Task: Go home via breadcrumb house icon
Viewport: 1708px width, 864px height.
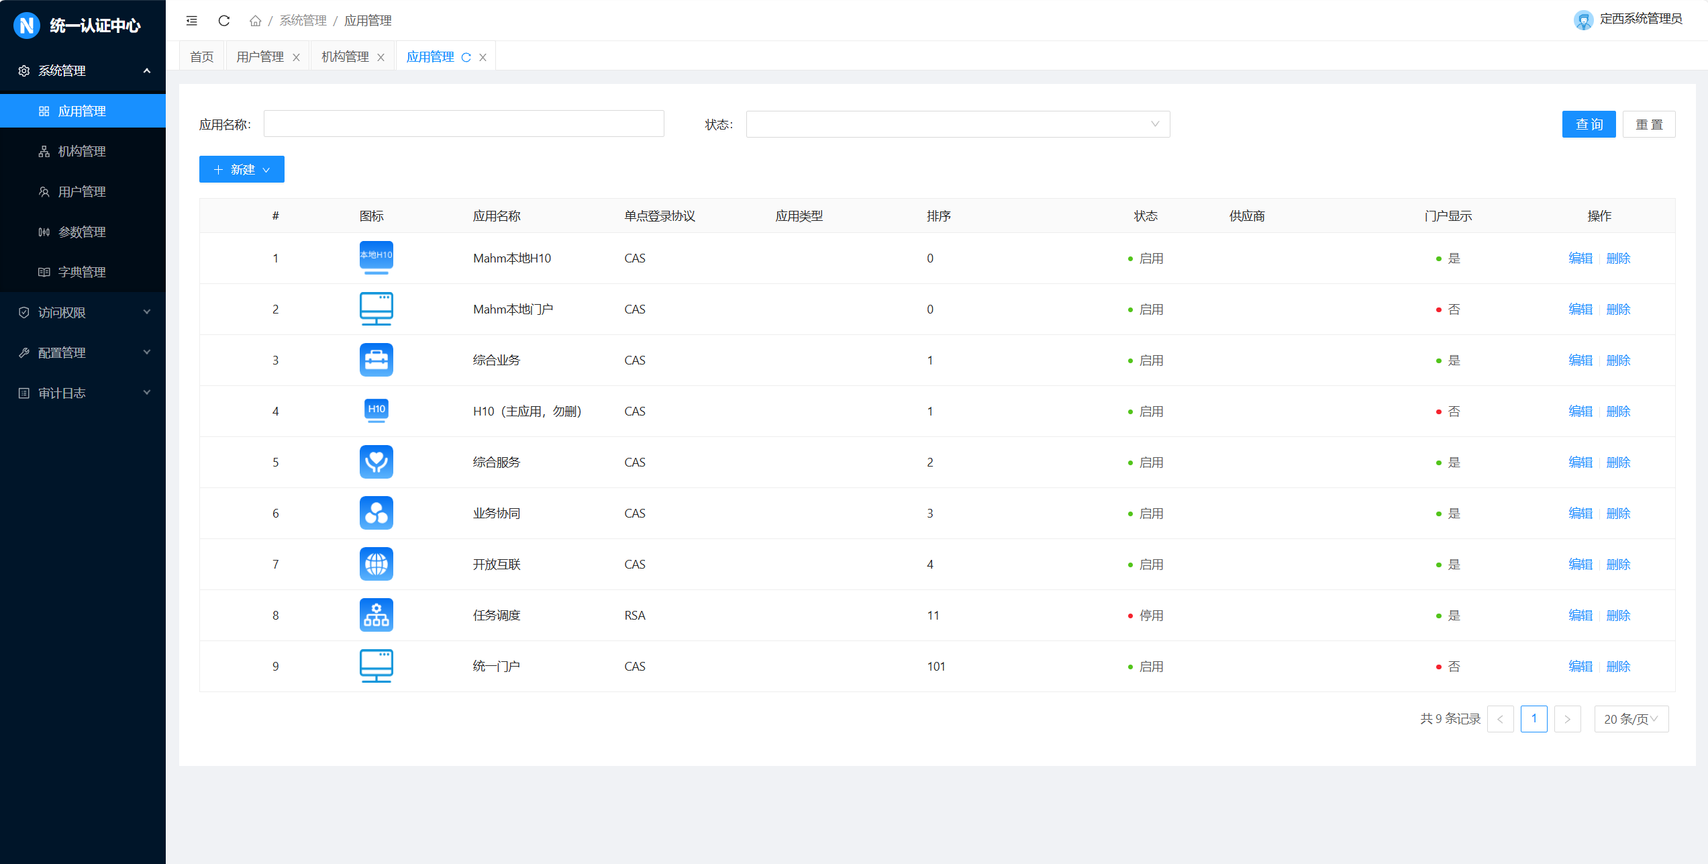Action: point(255,21)
